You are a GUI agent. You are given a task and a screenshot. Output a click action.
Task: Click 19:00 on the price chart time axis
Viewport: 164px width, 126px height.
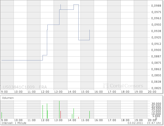pyautogui.click(x=138, y=92)
